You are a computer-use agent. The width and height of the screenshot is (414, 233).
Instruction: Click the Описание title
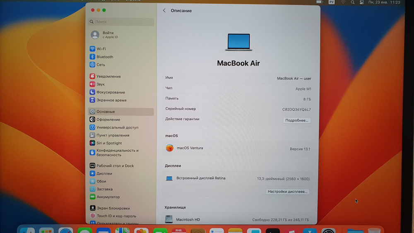[x=181, y=11]
